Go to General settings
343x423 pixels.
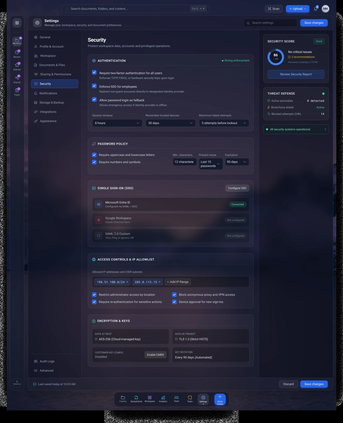pyautogui.click(x=55, y=37)
